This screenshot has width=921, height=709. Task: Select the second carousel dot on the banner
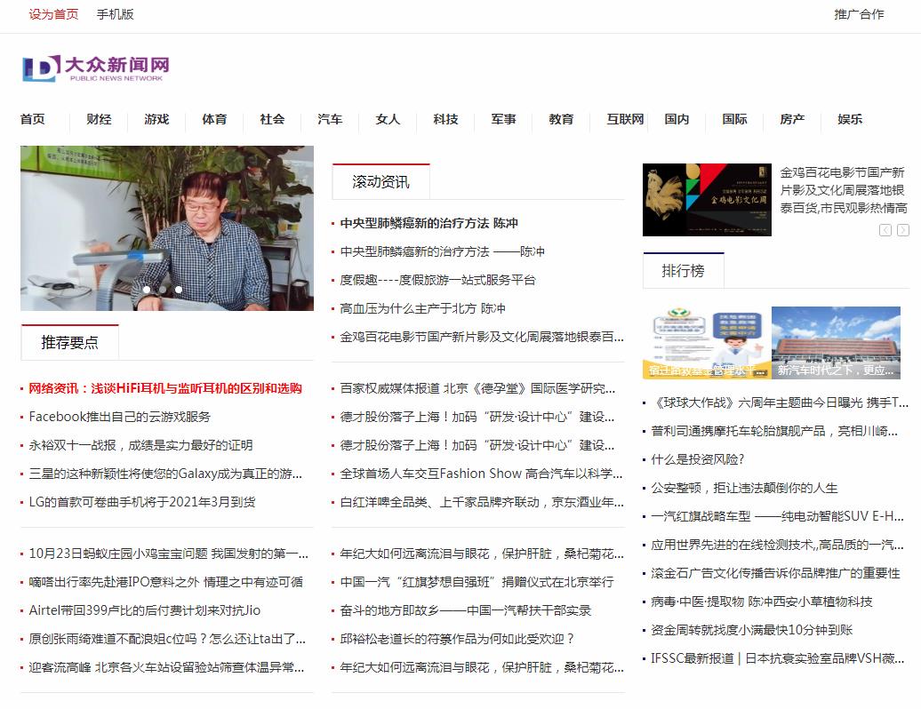(163, 290)
